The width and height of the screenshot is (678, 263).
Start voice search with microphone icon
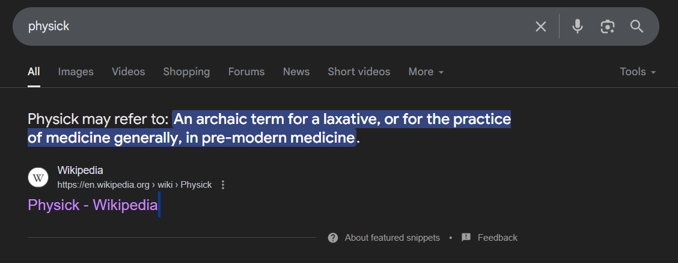577,26
